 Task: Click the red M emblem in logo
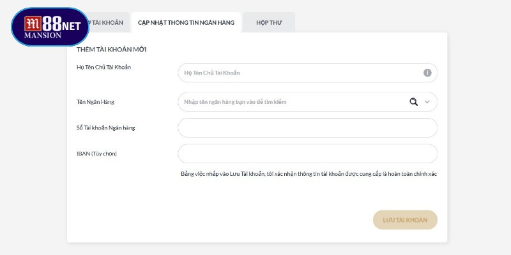(33, 24)
